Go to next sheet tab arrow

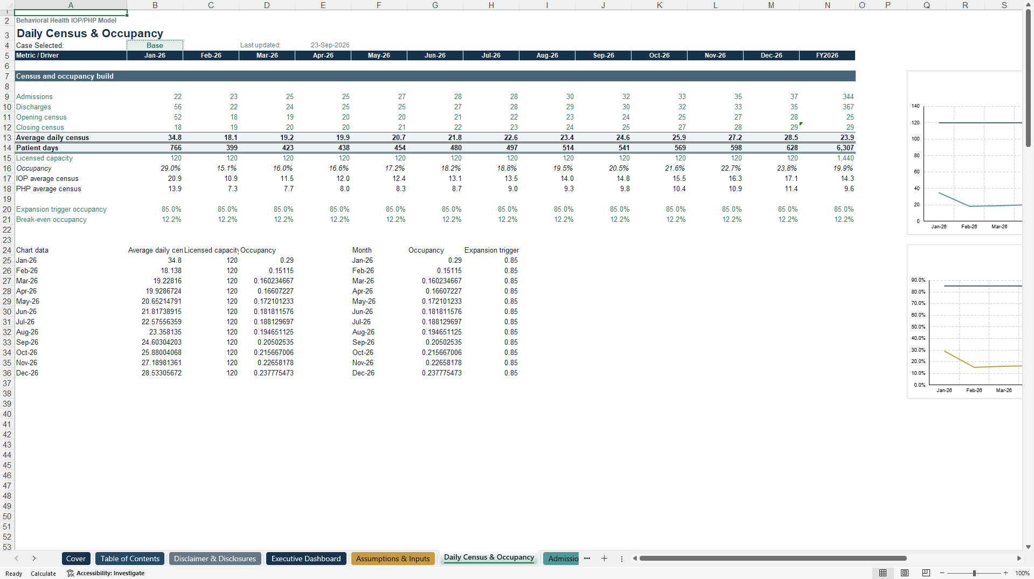coord(34,559)
